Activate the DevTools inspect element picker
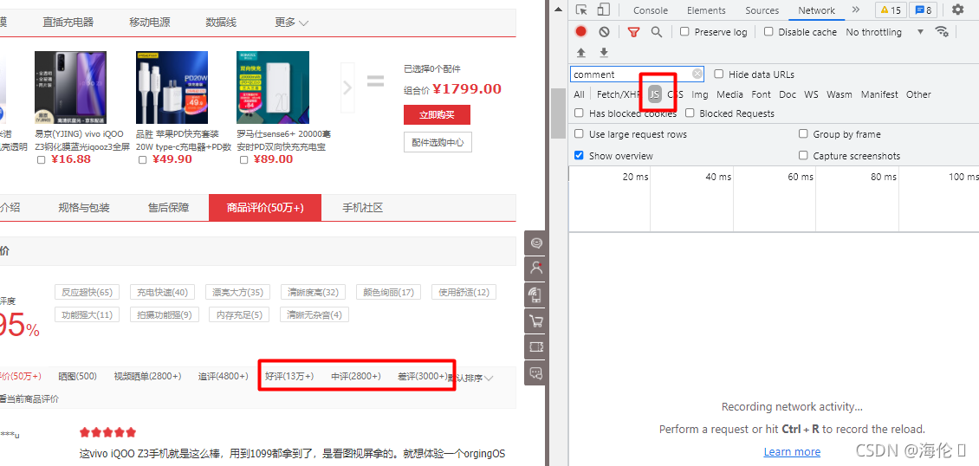979x466 pixels. click(581, 10)
